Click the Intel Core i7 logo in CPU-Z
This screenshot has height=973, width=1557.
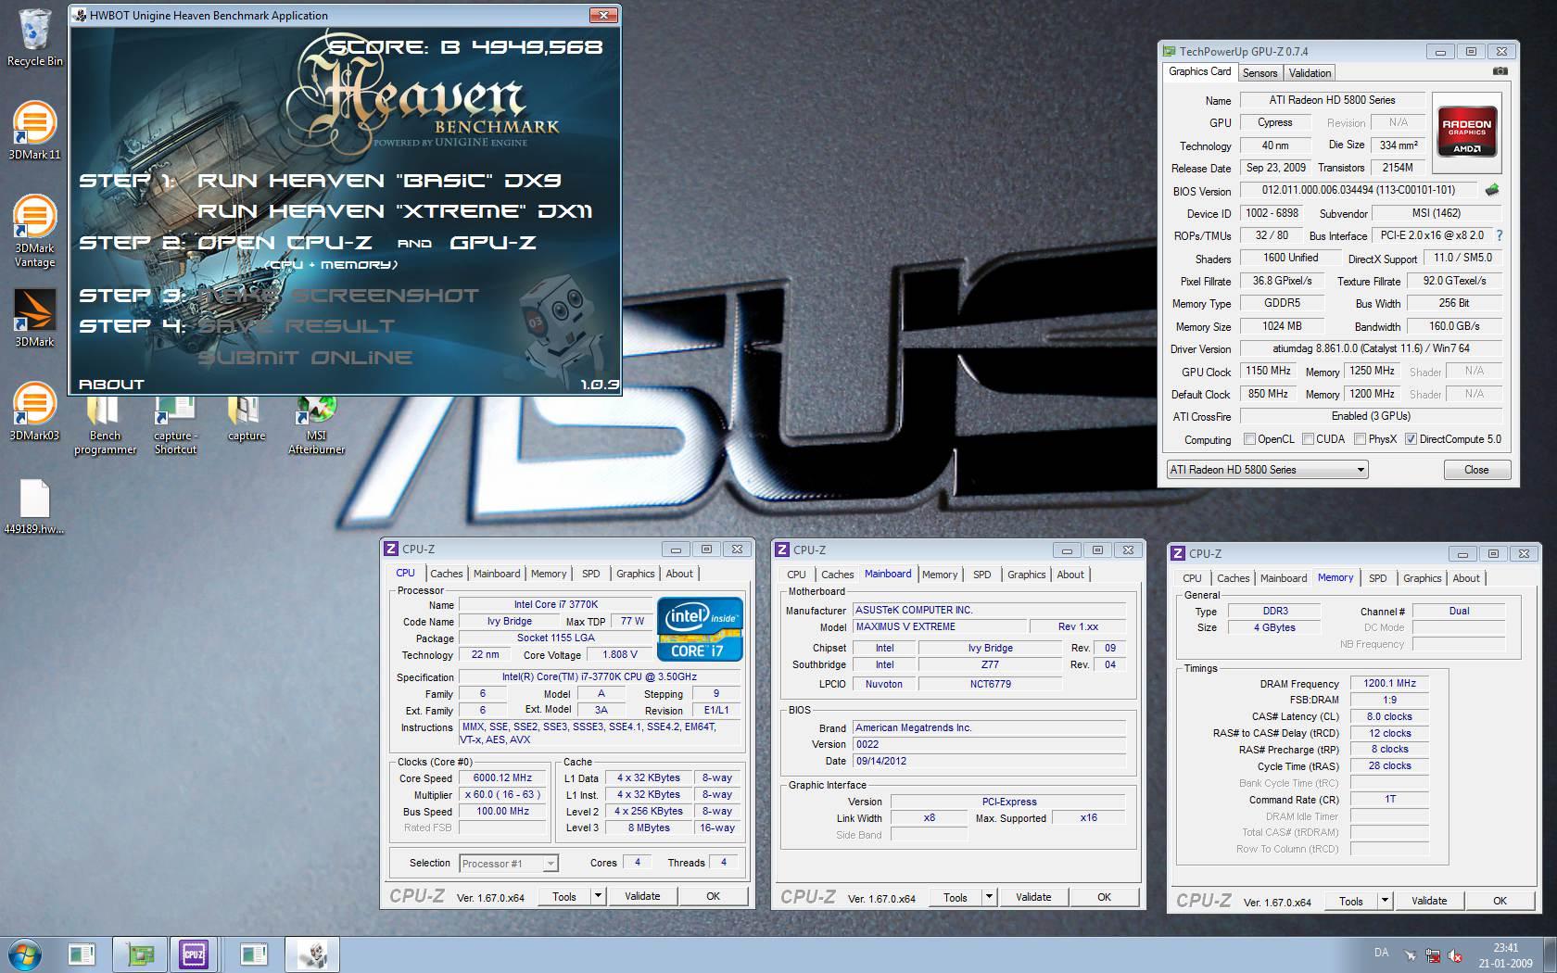[x=700, y=628]
